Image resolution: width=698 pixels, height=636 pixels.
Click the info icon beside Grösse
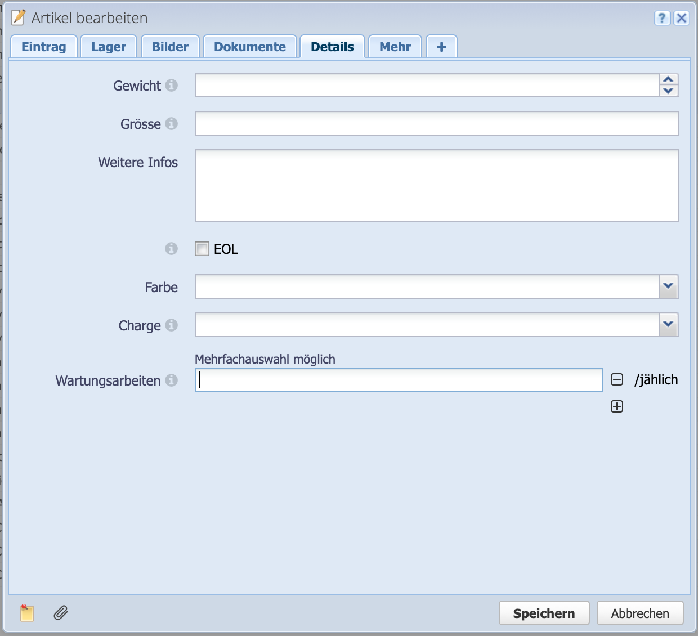tap(172, 124)
